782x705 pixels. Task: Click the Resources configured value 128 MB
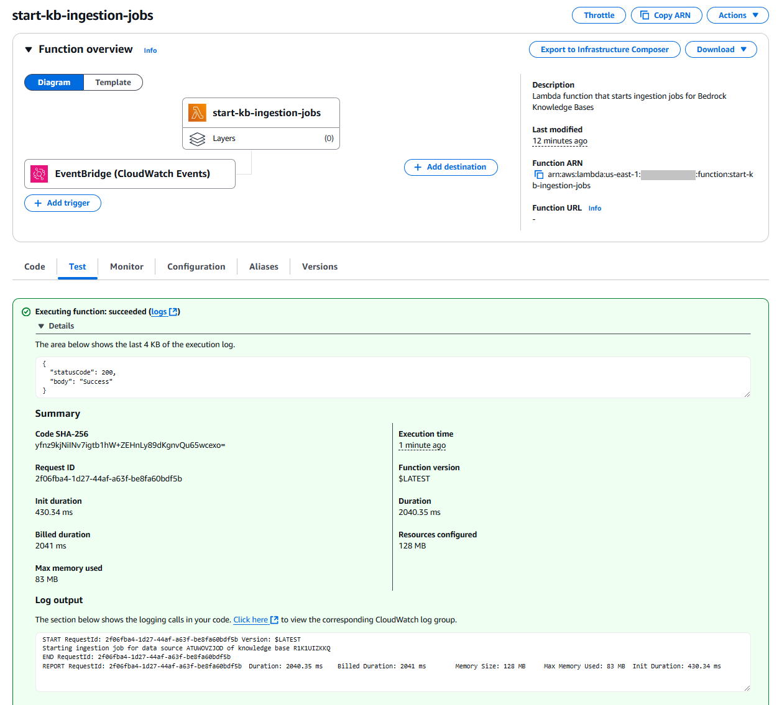(x=412, y=546)
